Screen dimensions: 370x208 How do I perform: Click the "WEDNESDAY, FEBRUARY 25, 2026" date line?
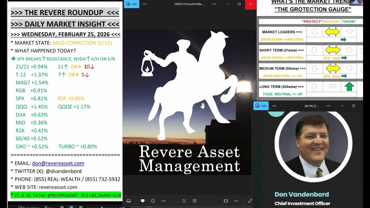[66, 34]
